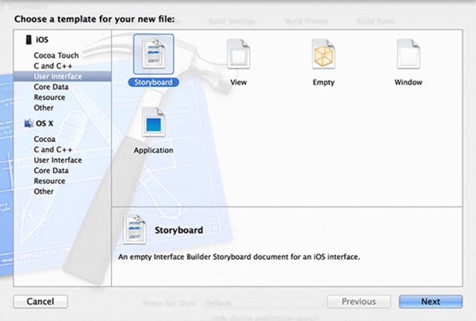
Task: Select the Storyboard template icon
Action: pos(154,54)
